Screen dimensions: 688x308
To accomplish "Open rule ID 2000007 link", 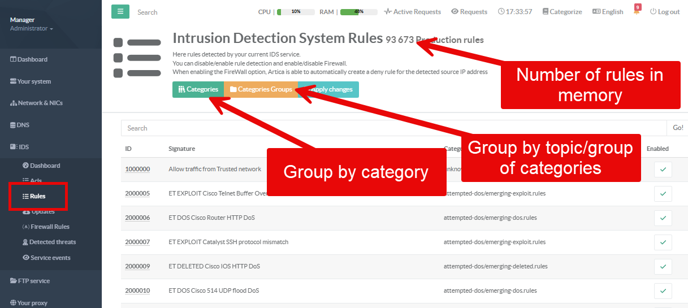I will (137, 242).
